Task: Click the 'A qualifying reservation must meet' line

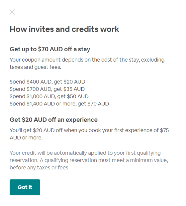Action: (x=89, y=160)
